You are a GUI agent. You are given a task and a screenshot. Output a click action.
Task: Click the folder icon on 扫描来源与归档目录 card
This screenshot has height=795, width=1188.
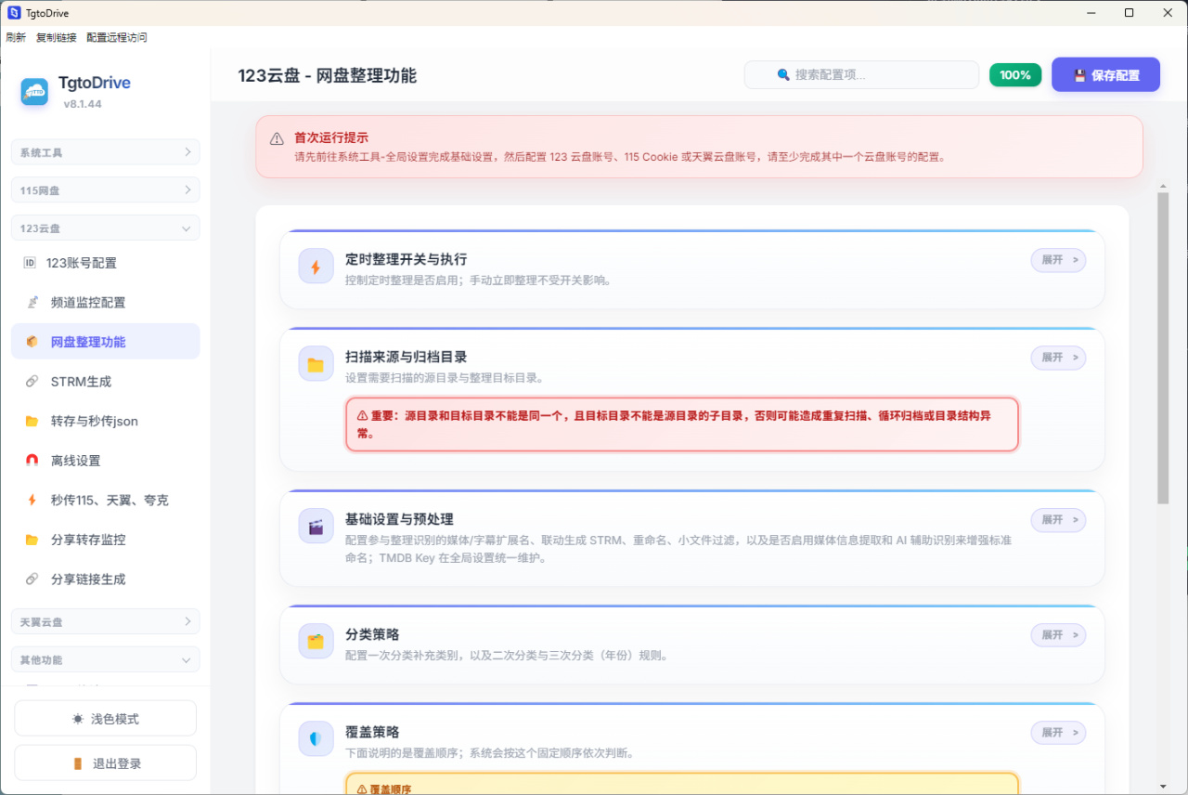point(316,364)
